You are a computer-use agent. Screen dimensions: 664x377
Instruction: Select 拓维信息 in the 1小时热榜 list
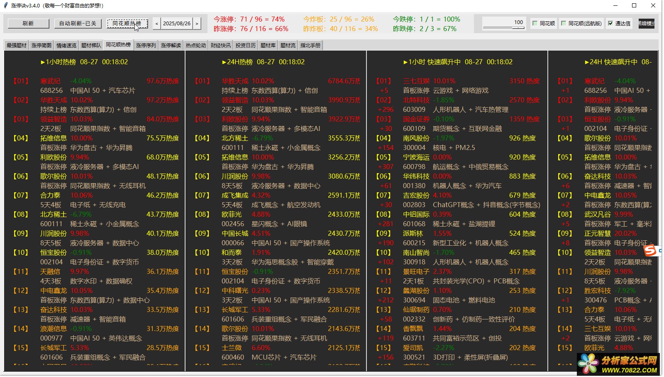coord(54,138)
